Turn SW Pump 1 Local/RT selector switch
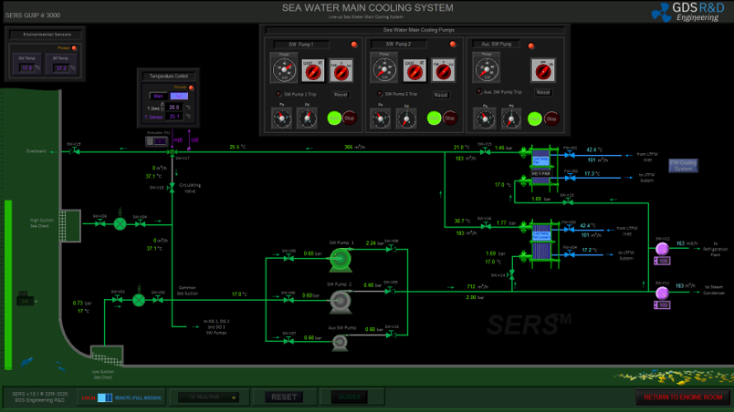The height and width of the screenshot is (412, 734). tap(313, 71)
